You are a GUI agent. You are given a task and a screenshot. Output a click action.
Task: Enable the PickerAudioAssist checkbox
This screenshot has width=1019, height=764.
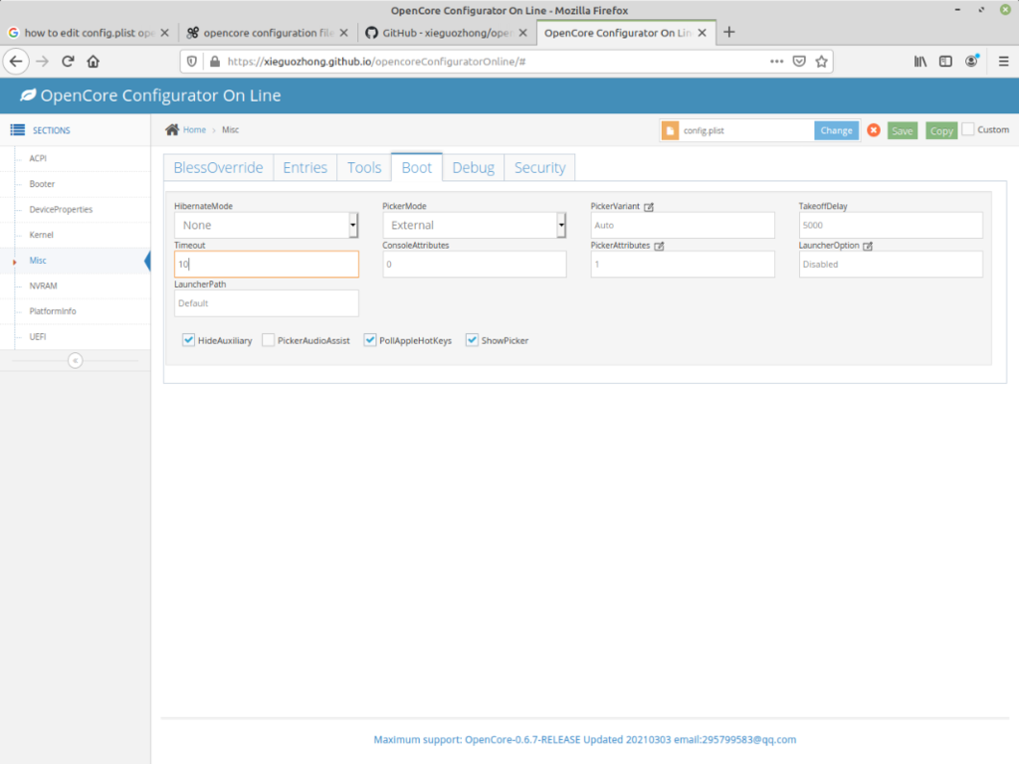point(269,340)
